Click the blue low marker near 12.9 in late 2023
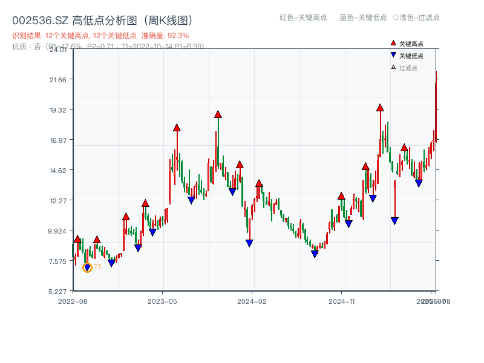Screen dimensions: 484x363 click(232, 192)
